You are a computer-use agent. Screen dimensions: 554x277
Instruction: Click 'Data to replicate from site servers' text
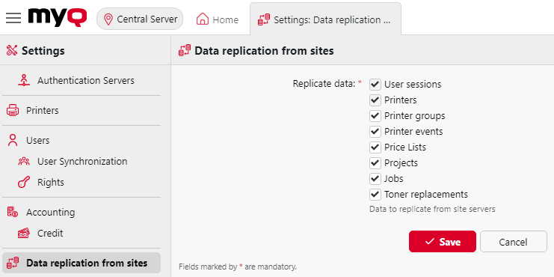[x=432, y=209]
